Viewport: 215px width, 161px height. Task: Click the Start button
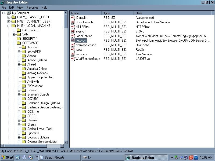point(7,158)
